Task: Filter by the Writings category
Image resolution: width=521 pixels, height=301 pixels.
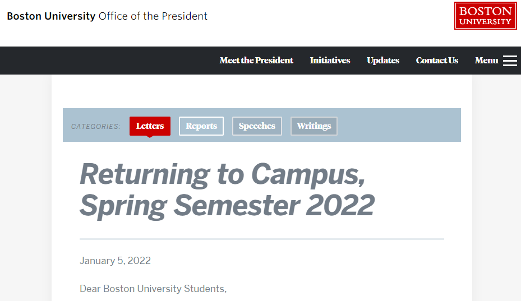Action: [x=314, y=126]
